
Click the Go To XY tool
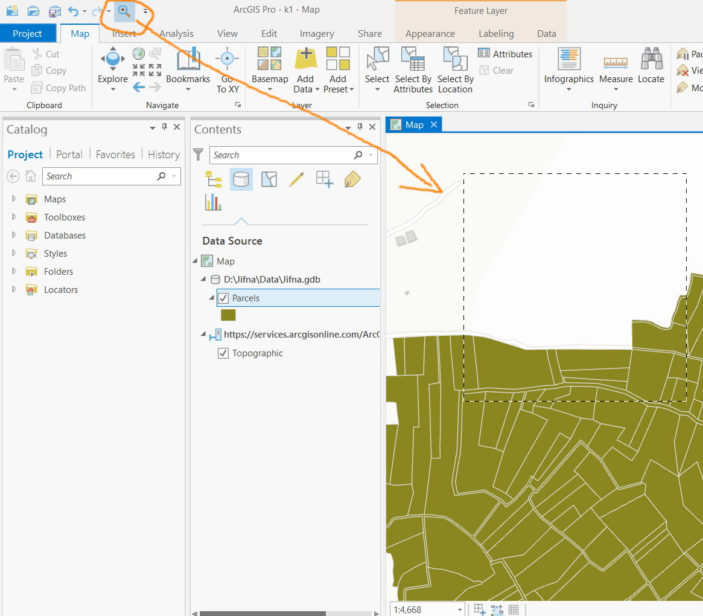click(227, 70)
